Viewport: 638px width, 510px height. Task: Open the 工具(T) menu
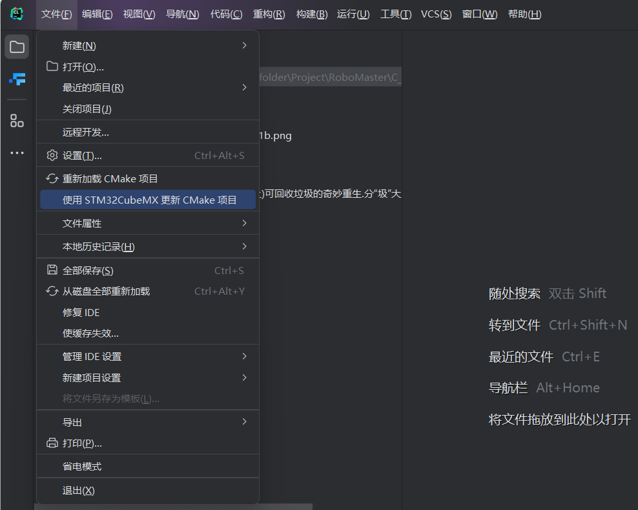coord(396,14)
